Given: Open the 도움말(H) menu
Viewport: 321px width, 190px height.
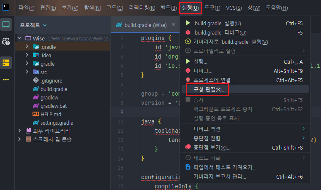Looking at the screenshot, I should pyautogui.click(x=277, y=8).
